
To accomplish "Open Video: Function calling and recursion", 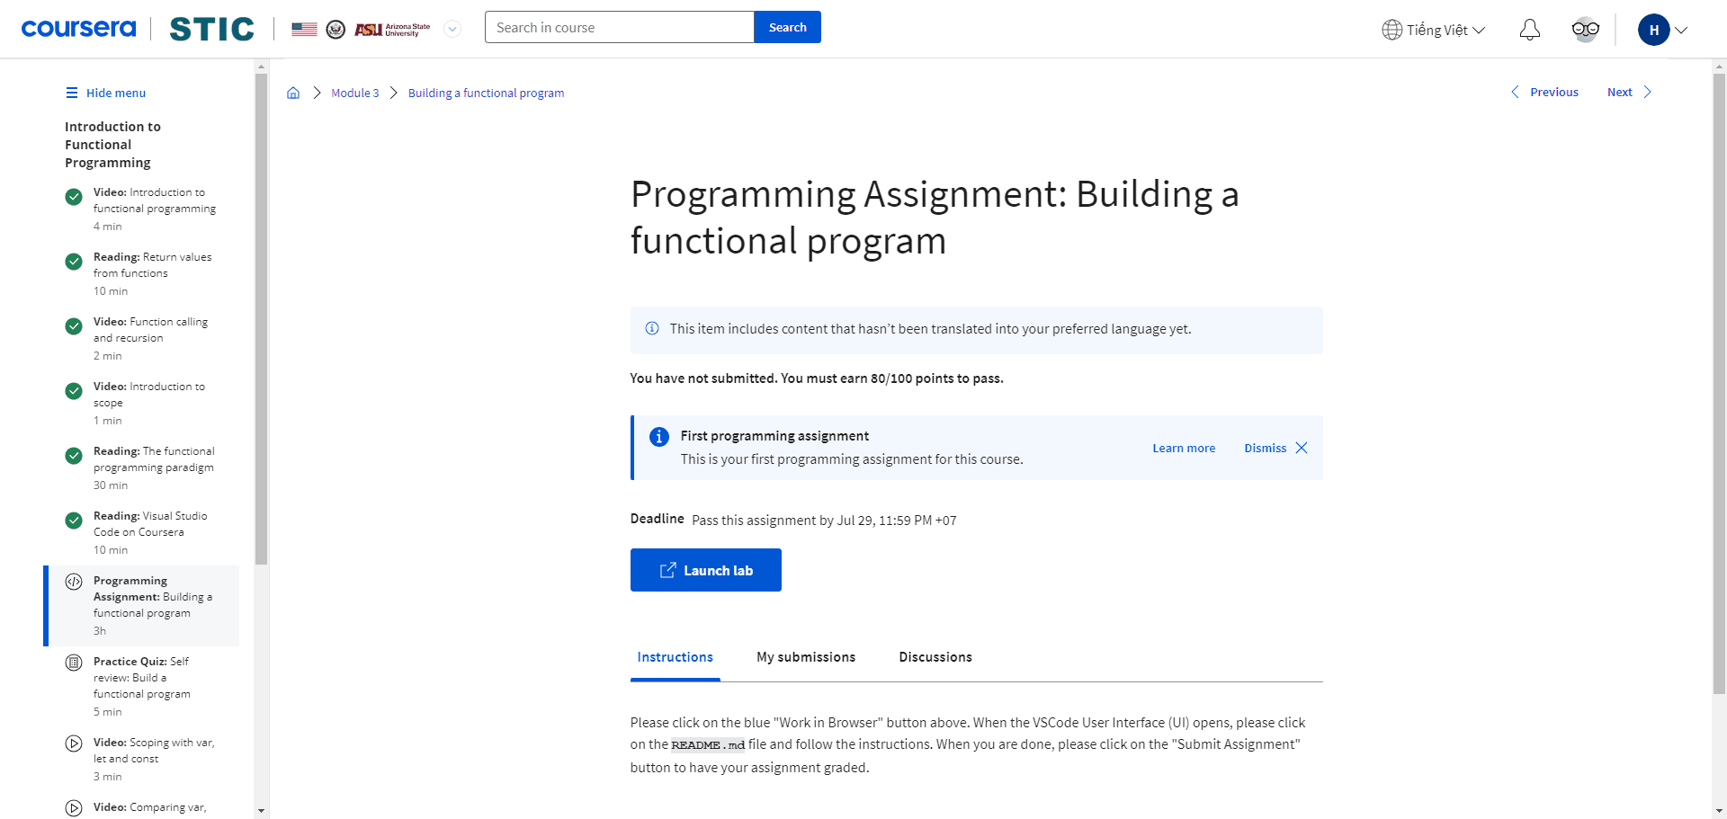I will [x=143, y=338].
